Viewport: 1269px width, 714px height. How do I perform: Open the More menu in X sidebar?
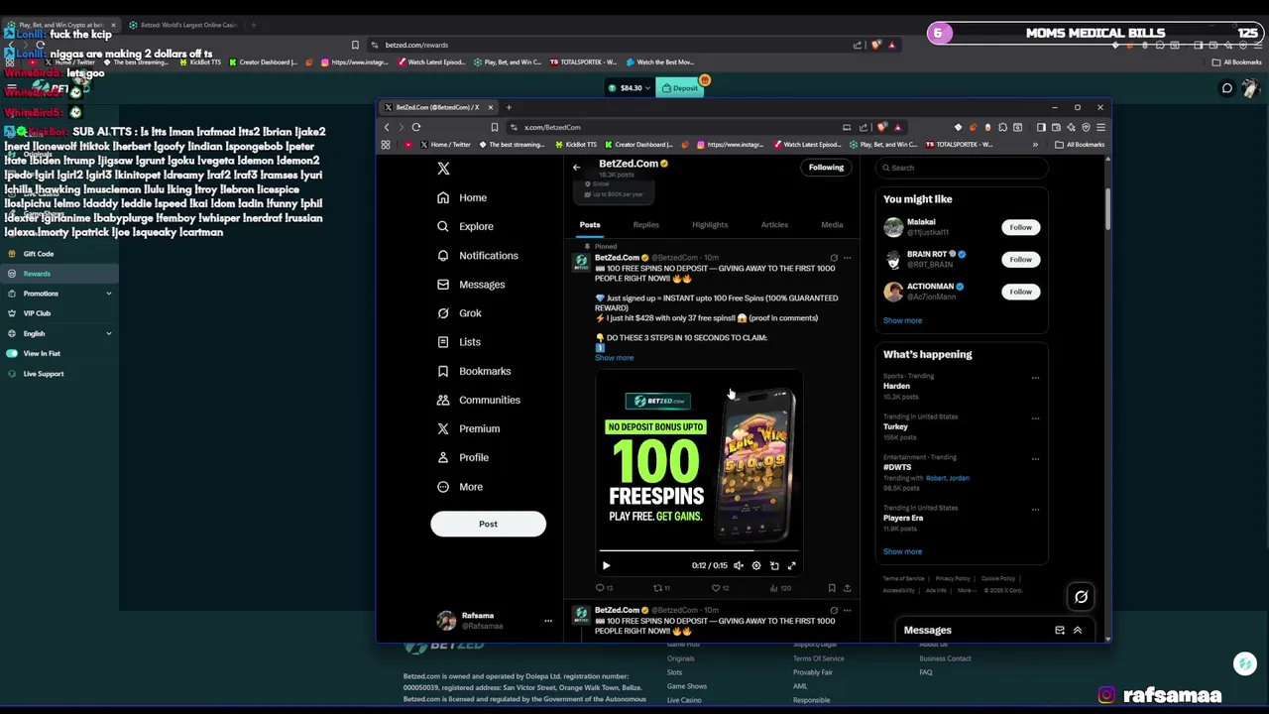point(460,487)
